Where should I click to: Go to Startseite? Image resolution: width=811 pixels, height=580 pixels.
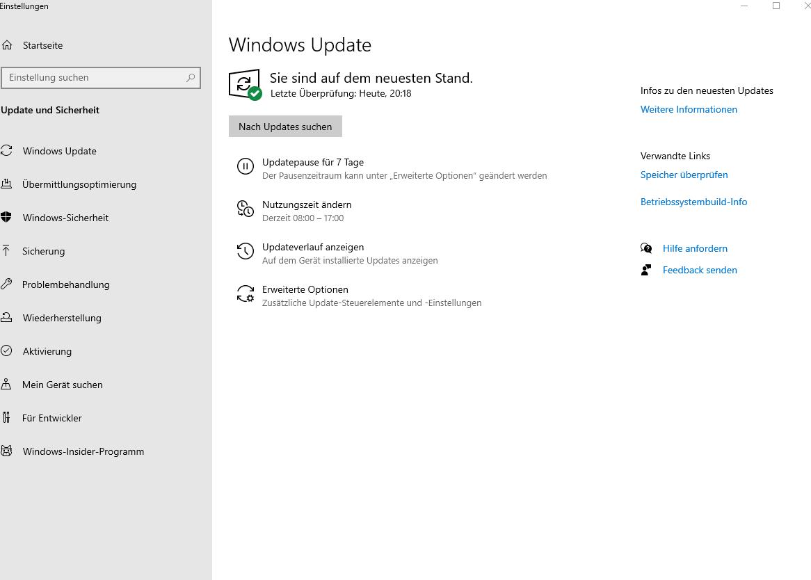pos(43,45)
